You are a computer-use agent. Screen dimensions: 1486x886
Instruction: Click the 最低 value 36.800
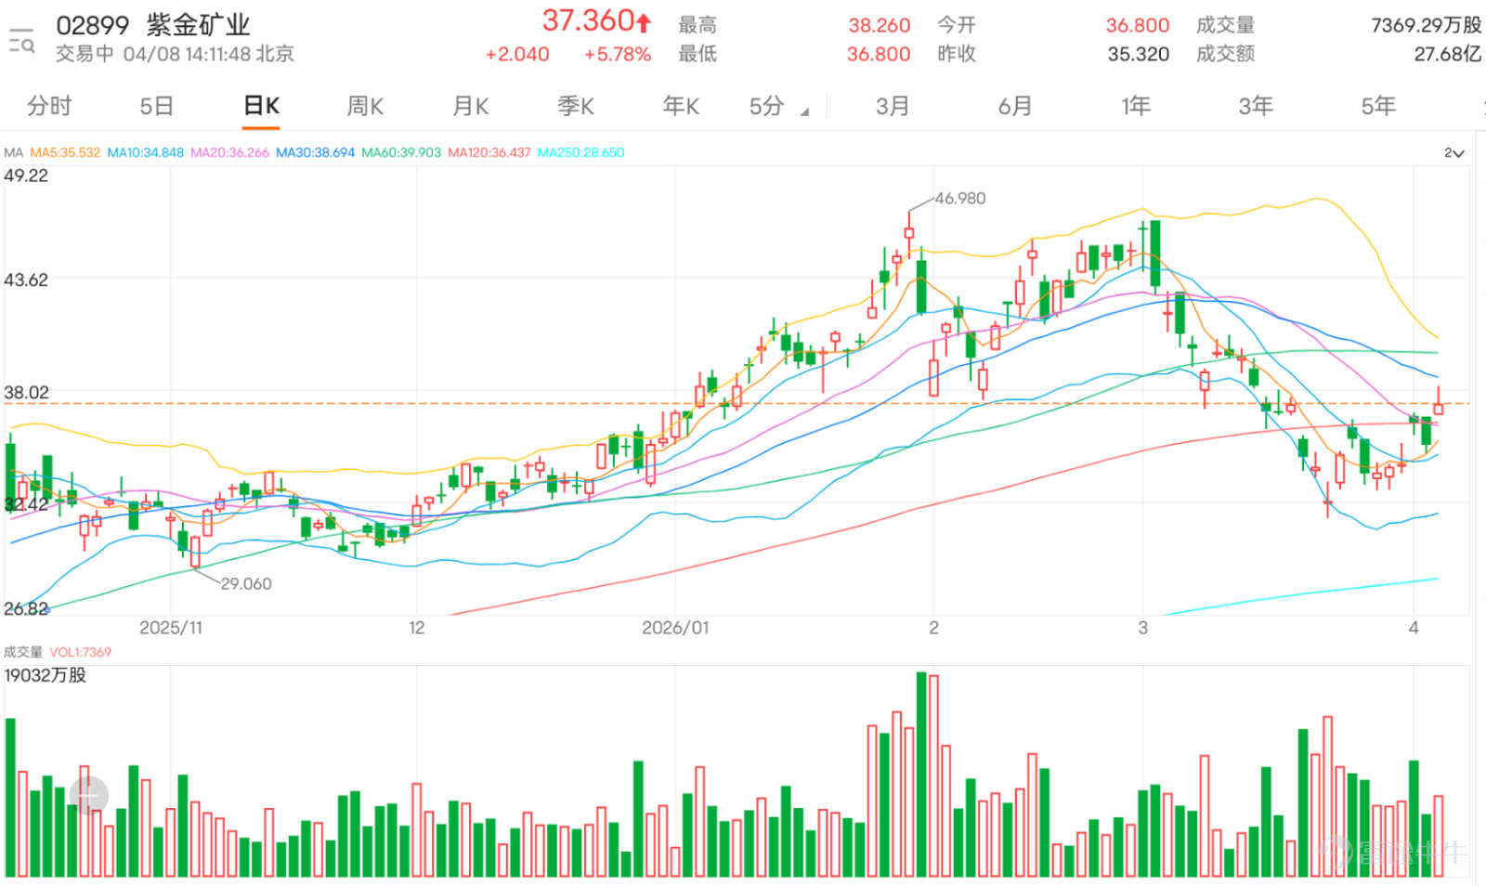879,55
